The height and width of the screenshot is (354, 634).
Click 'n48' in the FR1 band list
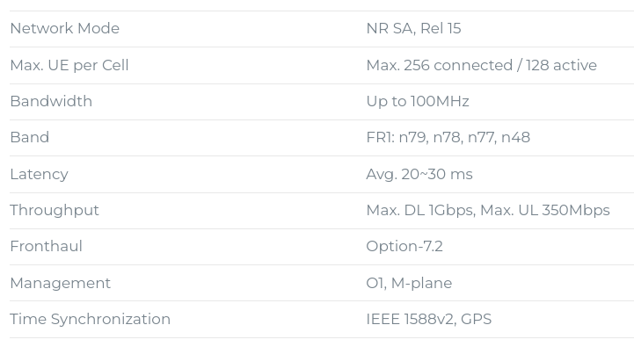point(515,137)
